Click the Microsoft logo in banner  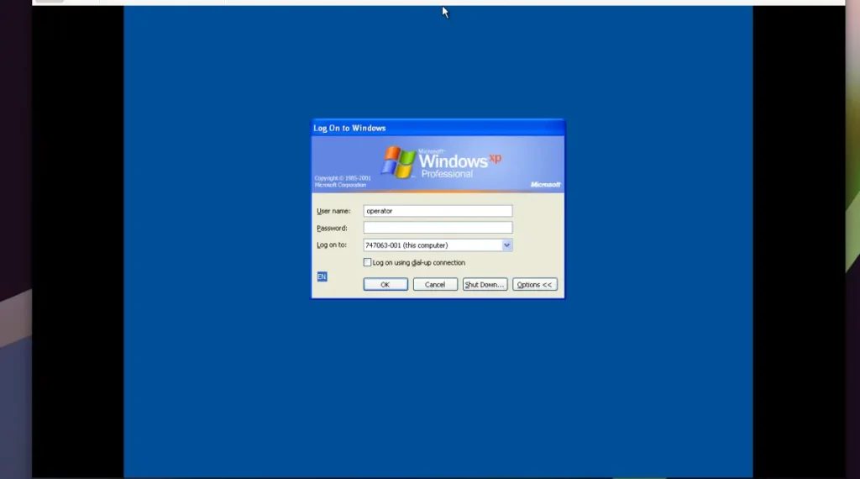(x=545, y=184)
